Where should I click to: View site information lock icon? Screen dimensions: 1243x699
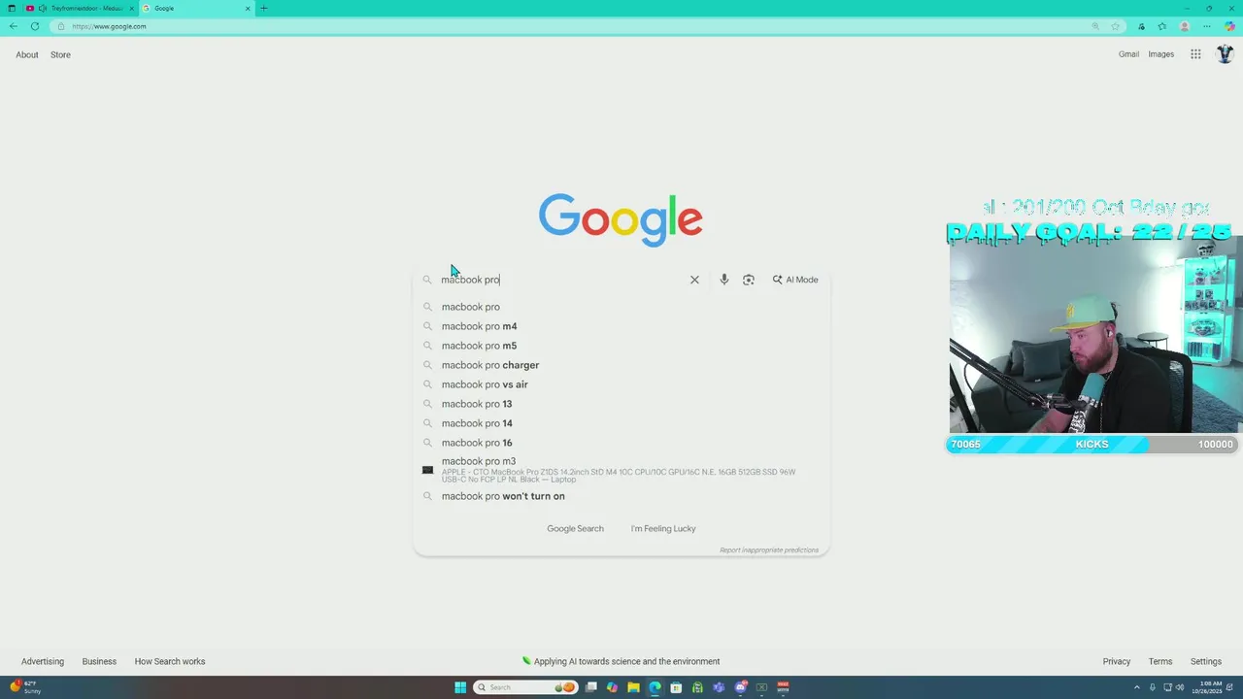pyautogui.click(x=61, y=26)
